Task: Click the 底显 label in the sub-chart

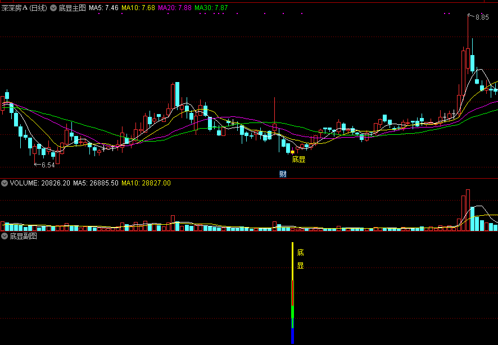Action: (x=301, y=259)
